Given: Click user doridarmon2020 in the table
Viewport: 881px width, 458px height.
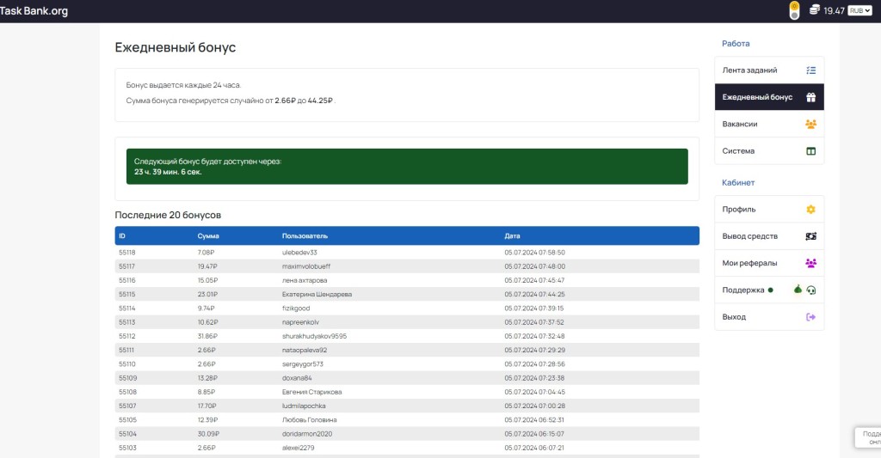Looking at the screenshot, I should [307, 434].
